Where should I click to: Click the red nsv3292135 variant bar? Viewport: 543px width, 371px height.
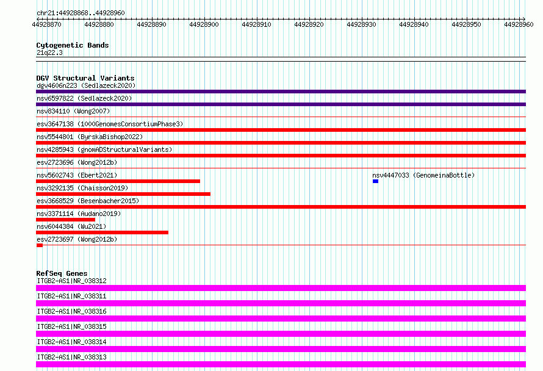pos(123,194)
